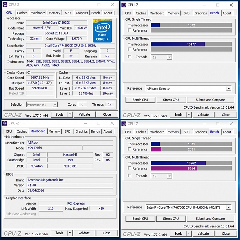Click Max TDP value 140.0 W
This screenshot has width=240, height=240.
(x=81, y=28)
